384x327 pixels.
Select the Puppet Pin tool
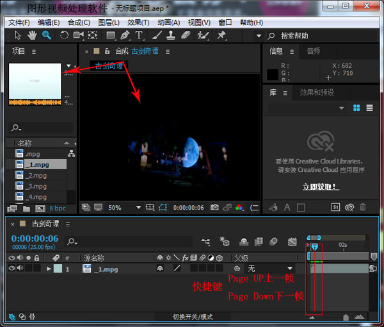[221, 35]
